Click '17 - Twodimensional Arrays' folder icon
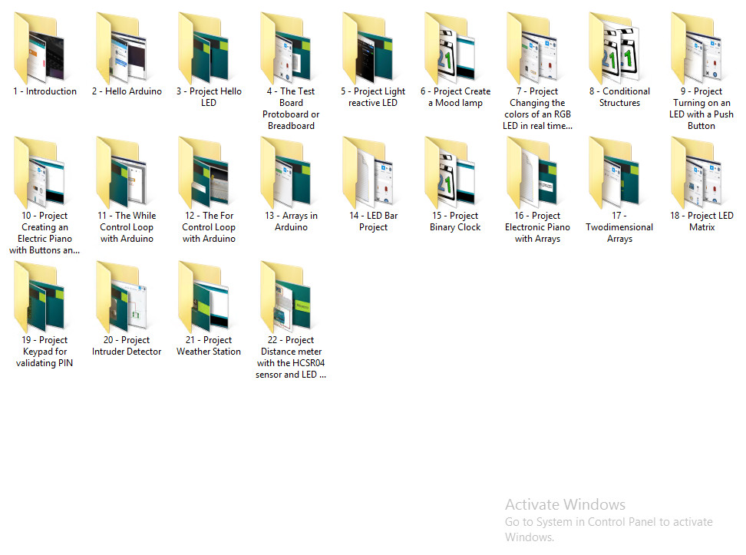This screenshot has height=555, width=746. [x=614, y=172]
